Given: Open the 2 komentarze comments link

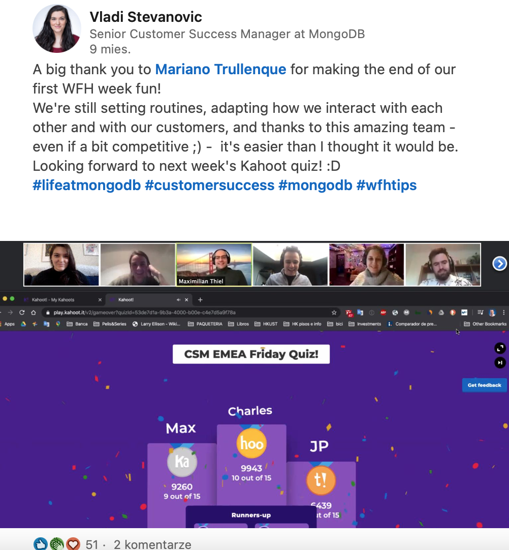Looking at the screenshot, I should (152, 544).
